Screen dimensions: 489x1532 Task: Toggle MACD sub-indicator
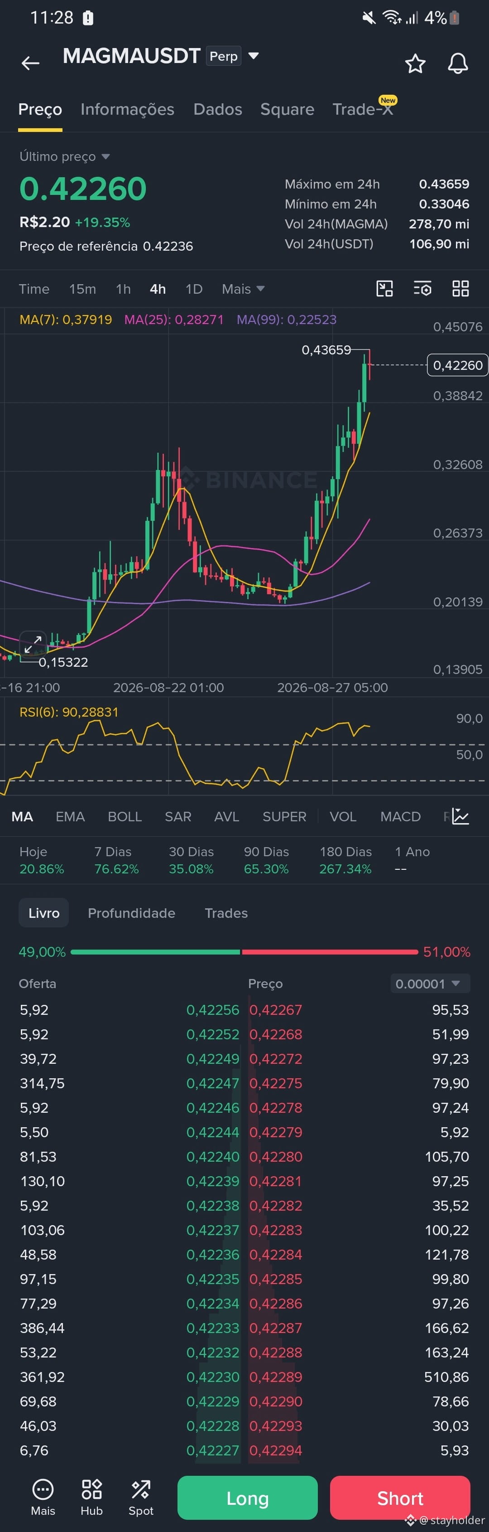click(x=400, y=817)
